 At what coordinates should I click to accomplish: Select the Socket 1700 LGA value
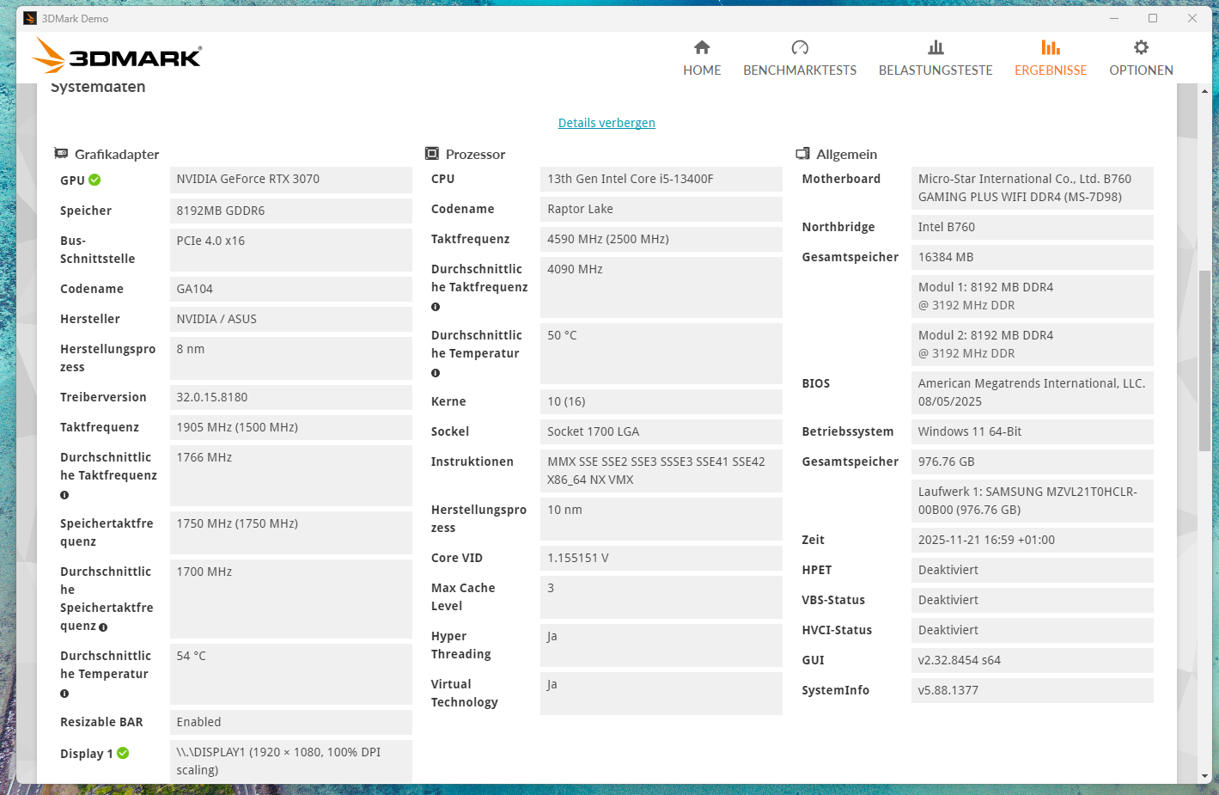pyautogui.click(x=661, y=431)
